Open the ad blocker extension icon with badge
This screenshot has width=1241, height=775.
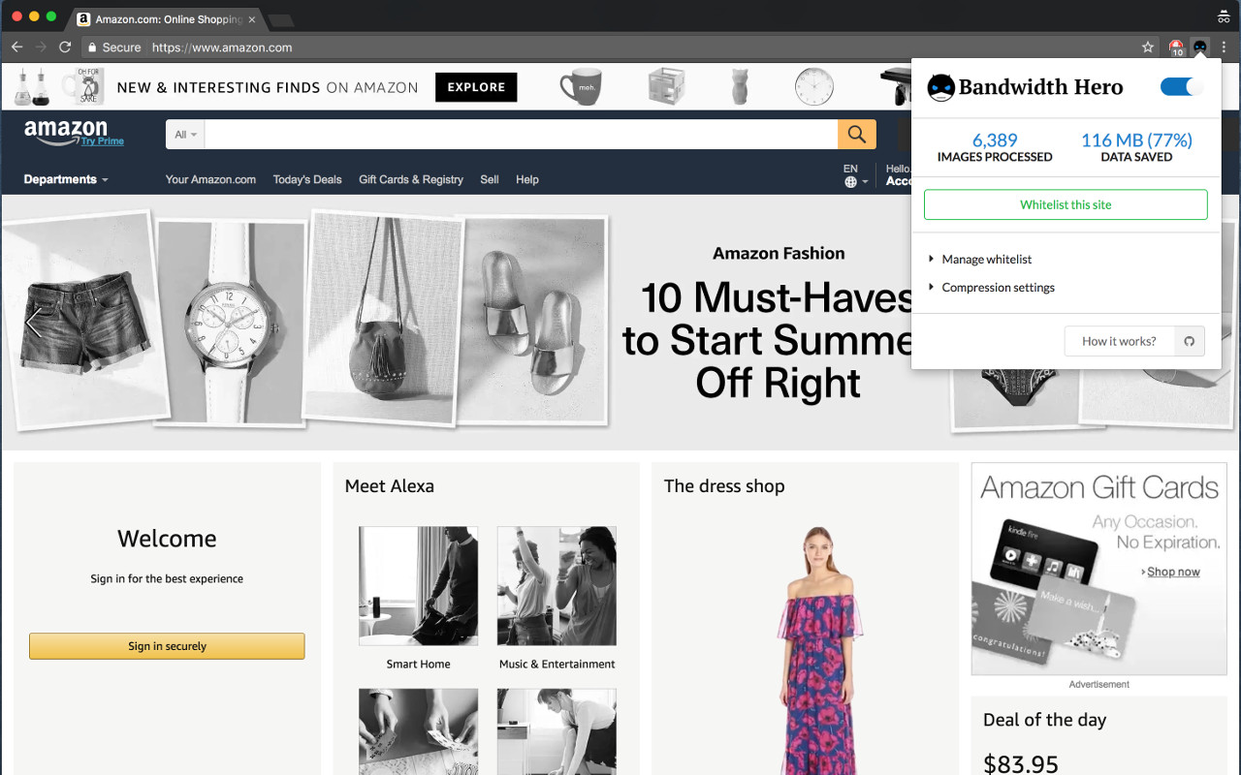[x=1176, y=46]
